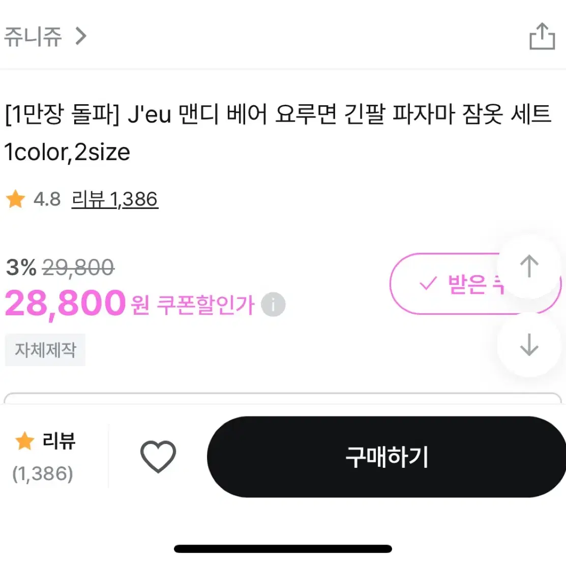
Task: Select the product title text
Action: coord(278,133)
